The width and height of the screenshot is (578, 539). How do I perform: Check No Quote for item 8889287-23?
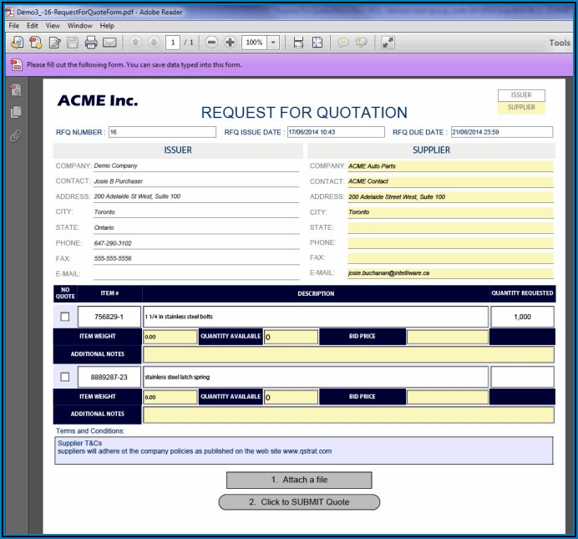pos(65,377)
